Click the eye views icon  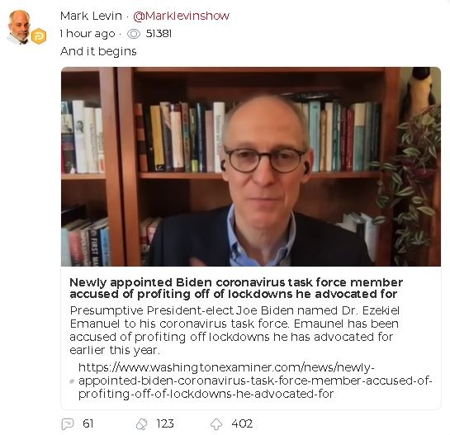134,34
